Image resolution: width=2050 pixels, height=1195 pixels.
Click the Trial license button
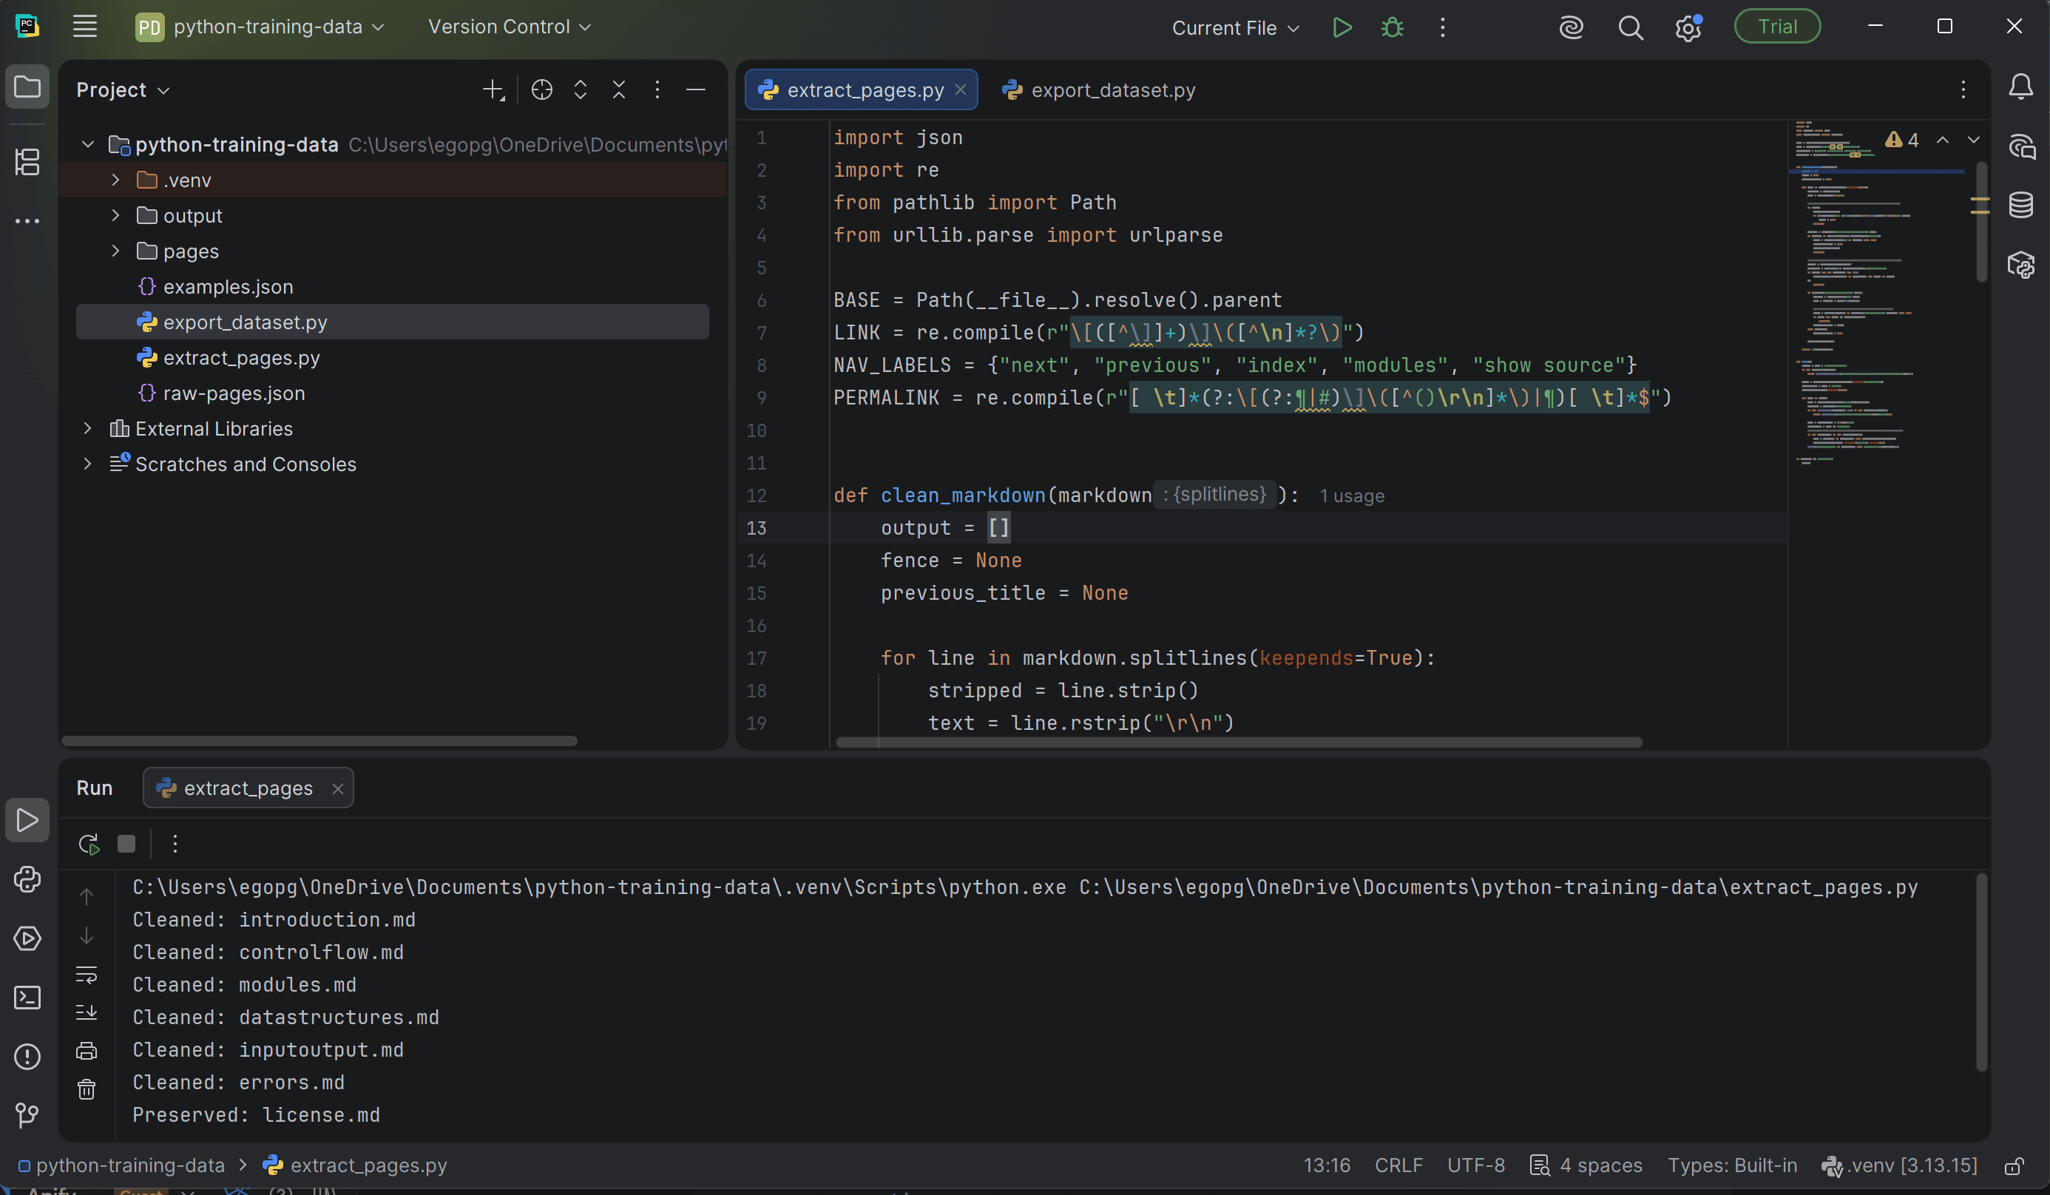[1776, 27]
